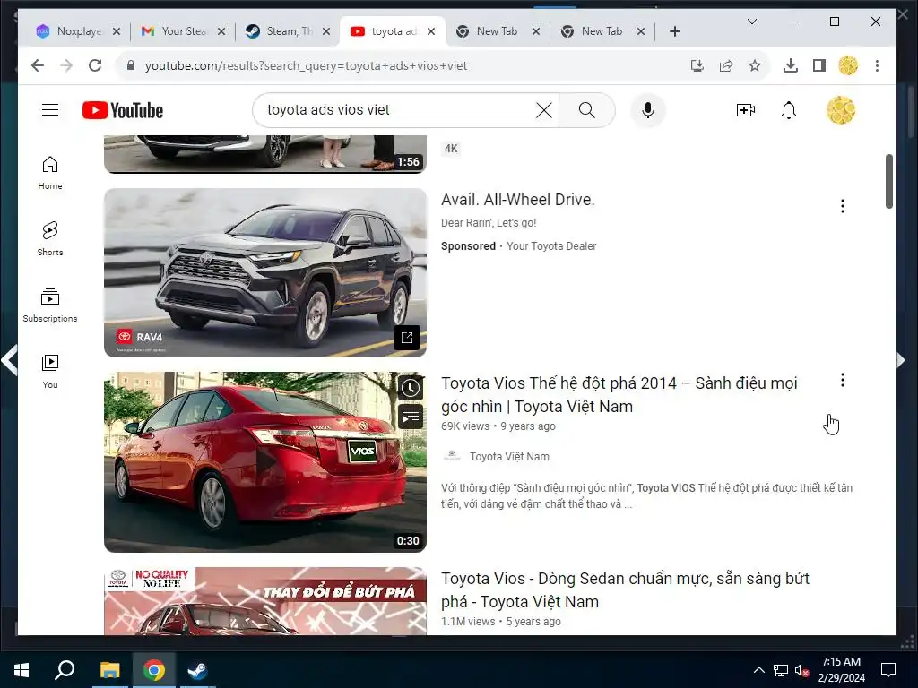Open a new browser tab
This screenshot has height=688, width=918.
[x=675, y=31]
